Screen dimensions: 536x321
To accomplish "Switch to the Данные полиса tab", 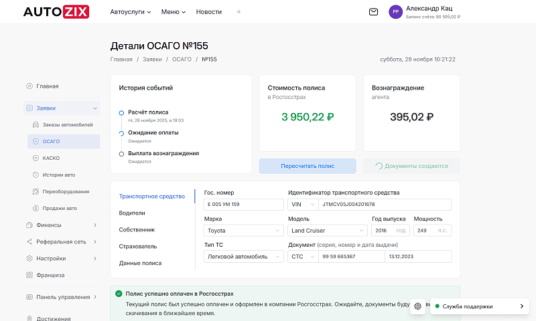I will [x=140, y=263].
